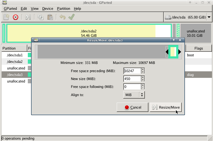Viewport: 213px width, 141px height.
Task: Click the New partition toolbar icon
Action: pos(6,17)
